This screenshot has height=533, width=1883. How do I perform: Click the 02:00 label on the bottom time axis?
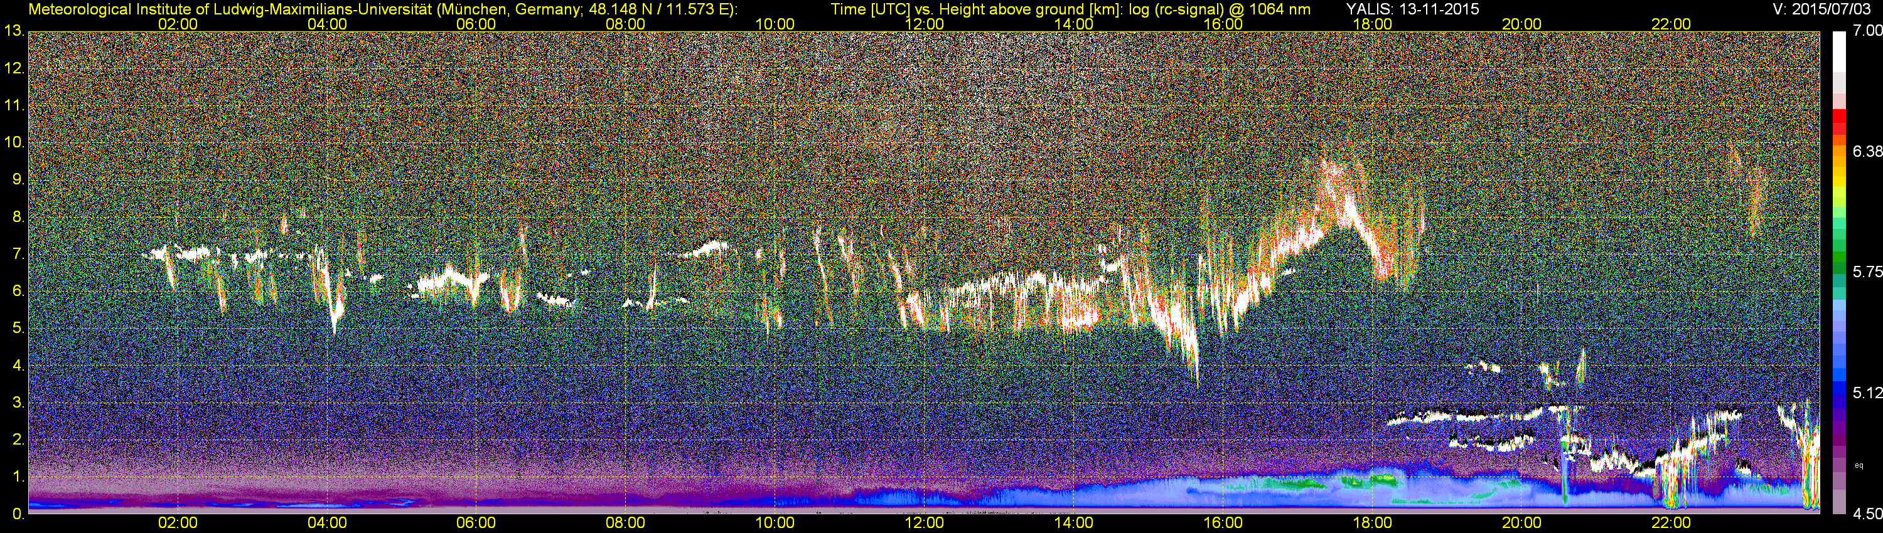click(x=178, y=524)
